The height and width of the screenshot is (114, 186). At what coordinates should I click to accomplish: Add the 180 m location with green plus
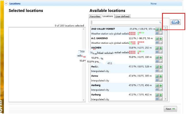pos(161,57)
